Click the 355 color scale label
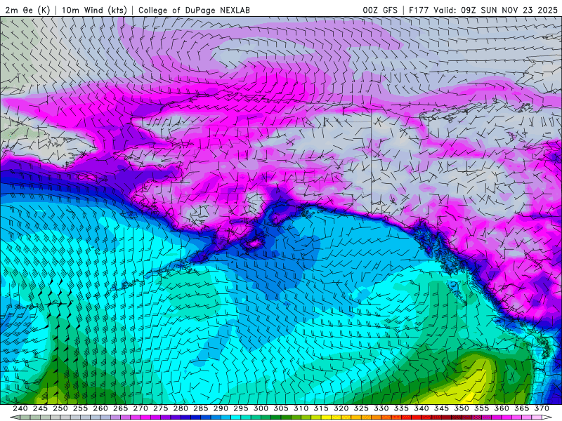The height and width of the screenshot is (421, 562). (482, 408)
